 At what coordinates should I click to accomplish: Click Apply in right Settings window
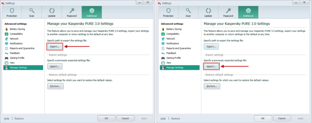pos(301,118)
